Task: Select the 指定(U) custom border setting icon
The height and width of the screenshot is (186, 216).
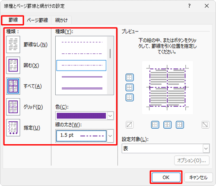Action: 13,127
